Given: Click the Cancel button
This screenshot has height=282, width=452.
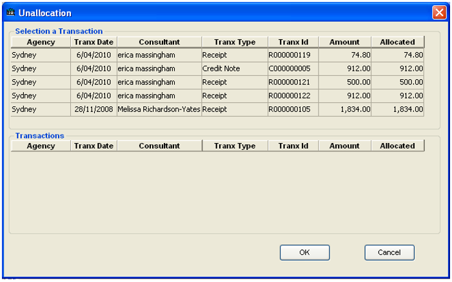Looking at the screenshot, I should click(389, 252).
